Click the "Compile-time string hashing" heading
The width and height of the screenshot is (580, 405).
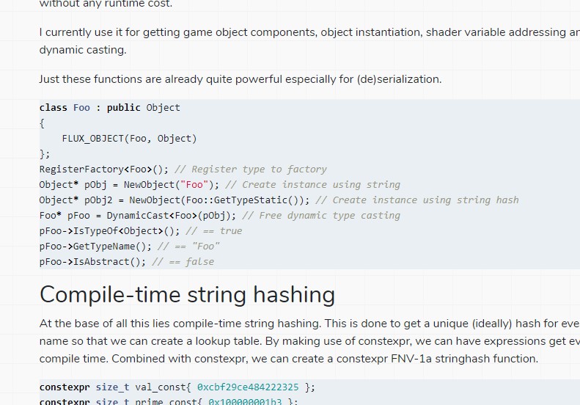pos(187,295)
